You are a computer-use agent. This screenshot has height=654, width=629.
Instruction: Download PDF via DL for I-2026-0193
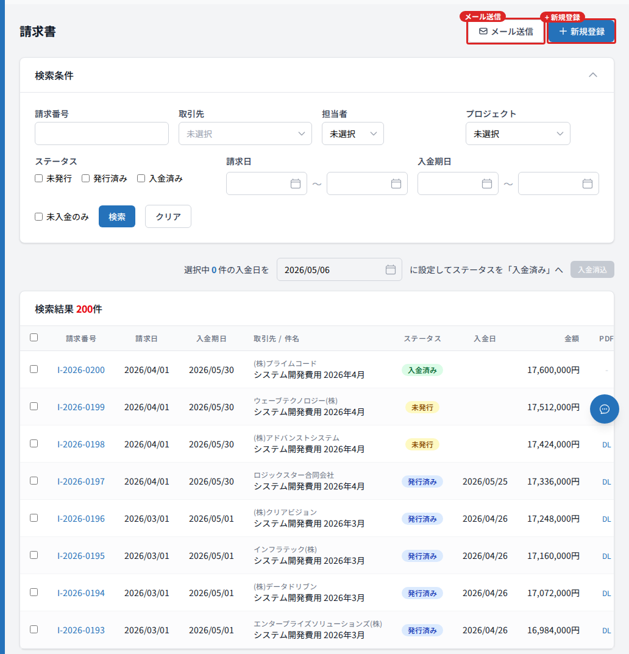click(x=606, y=630)
